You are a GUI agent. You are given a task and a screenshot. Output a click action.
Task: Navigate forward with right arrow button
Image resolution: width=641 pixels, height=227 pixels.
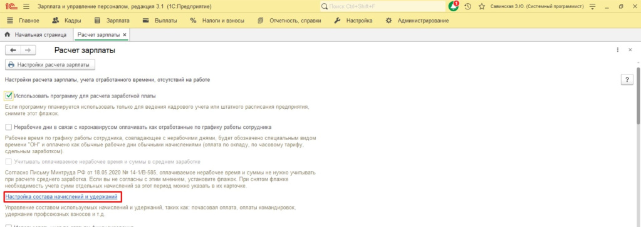(x=28, y=50)
